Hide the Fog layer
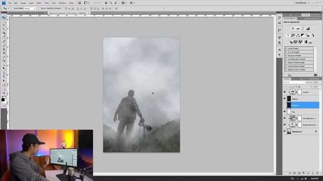323x181 pixels. click(285, 112)
